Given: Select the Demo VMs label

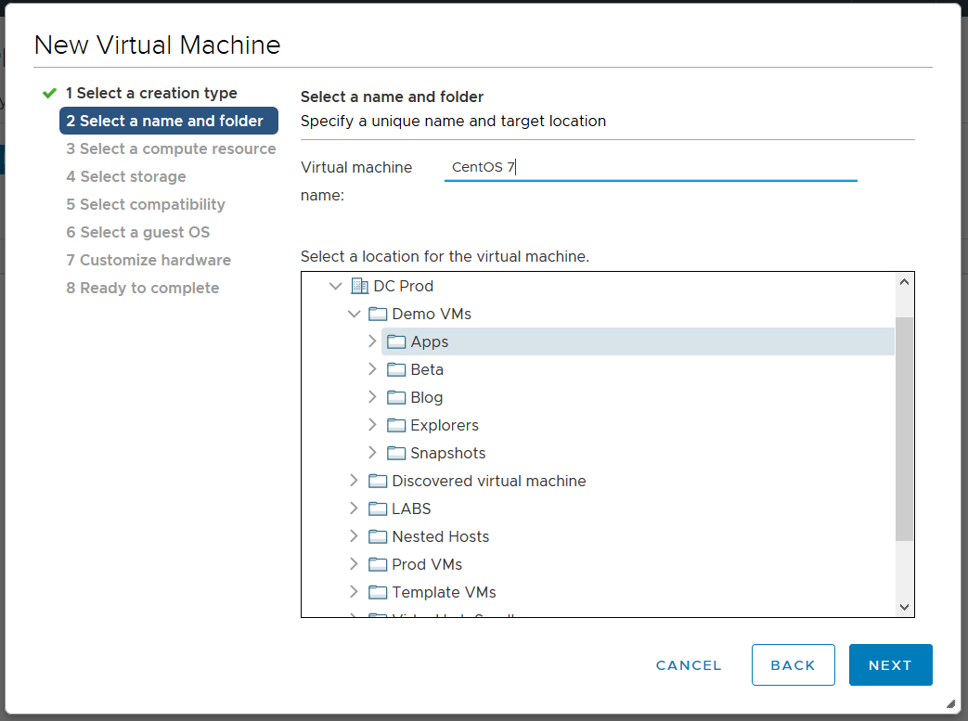Looking at the screenshot, I should tap(432, 314).
